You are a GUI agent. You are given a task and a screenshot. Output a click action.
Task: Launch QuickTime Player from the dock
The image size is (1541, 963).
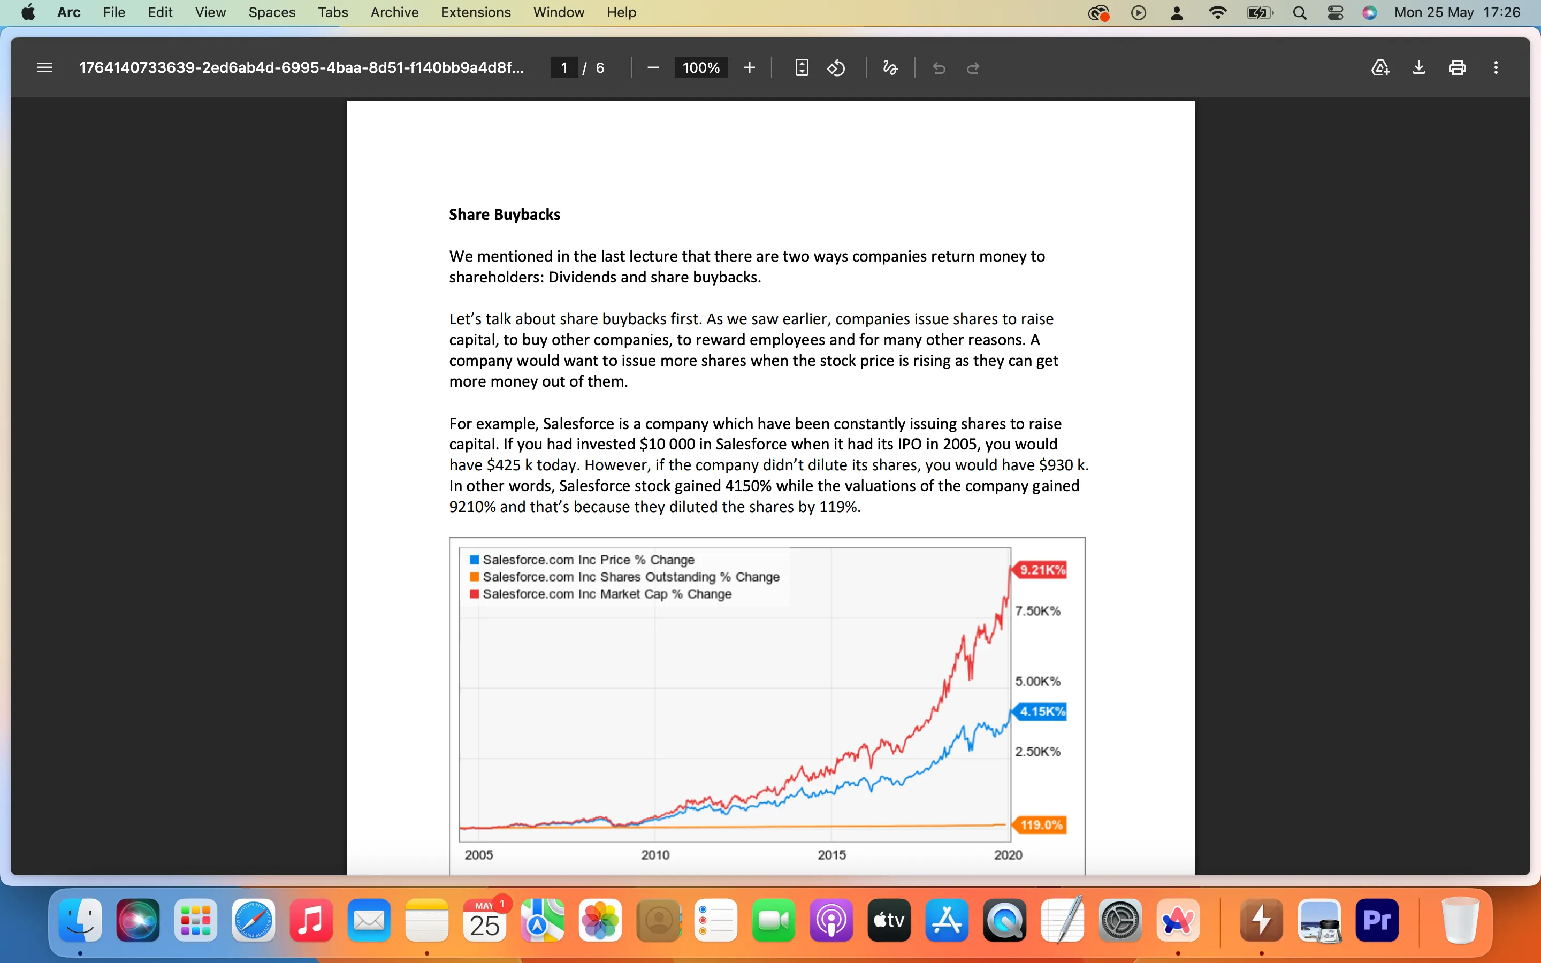[x=1004, y=920]
